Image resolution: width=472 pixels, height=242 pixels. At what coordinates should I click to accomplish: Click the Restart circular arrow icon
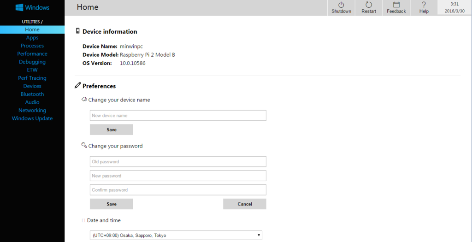point(369,5)
